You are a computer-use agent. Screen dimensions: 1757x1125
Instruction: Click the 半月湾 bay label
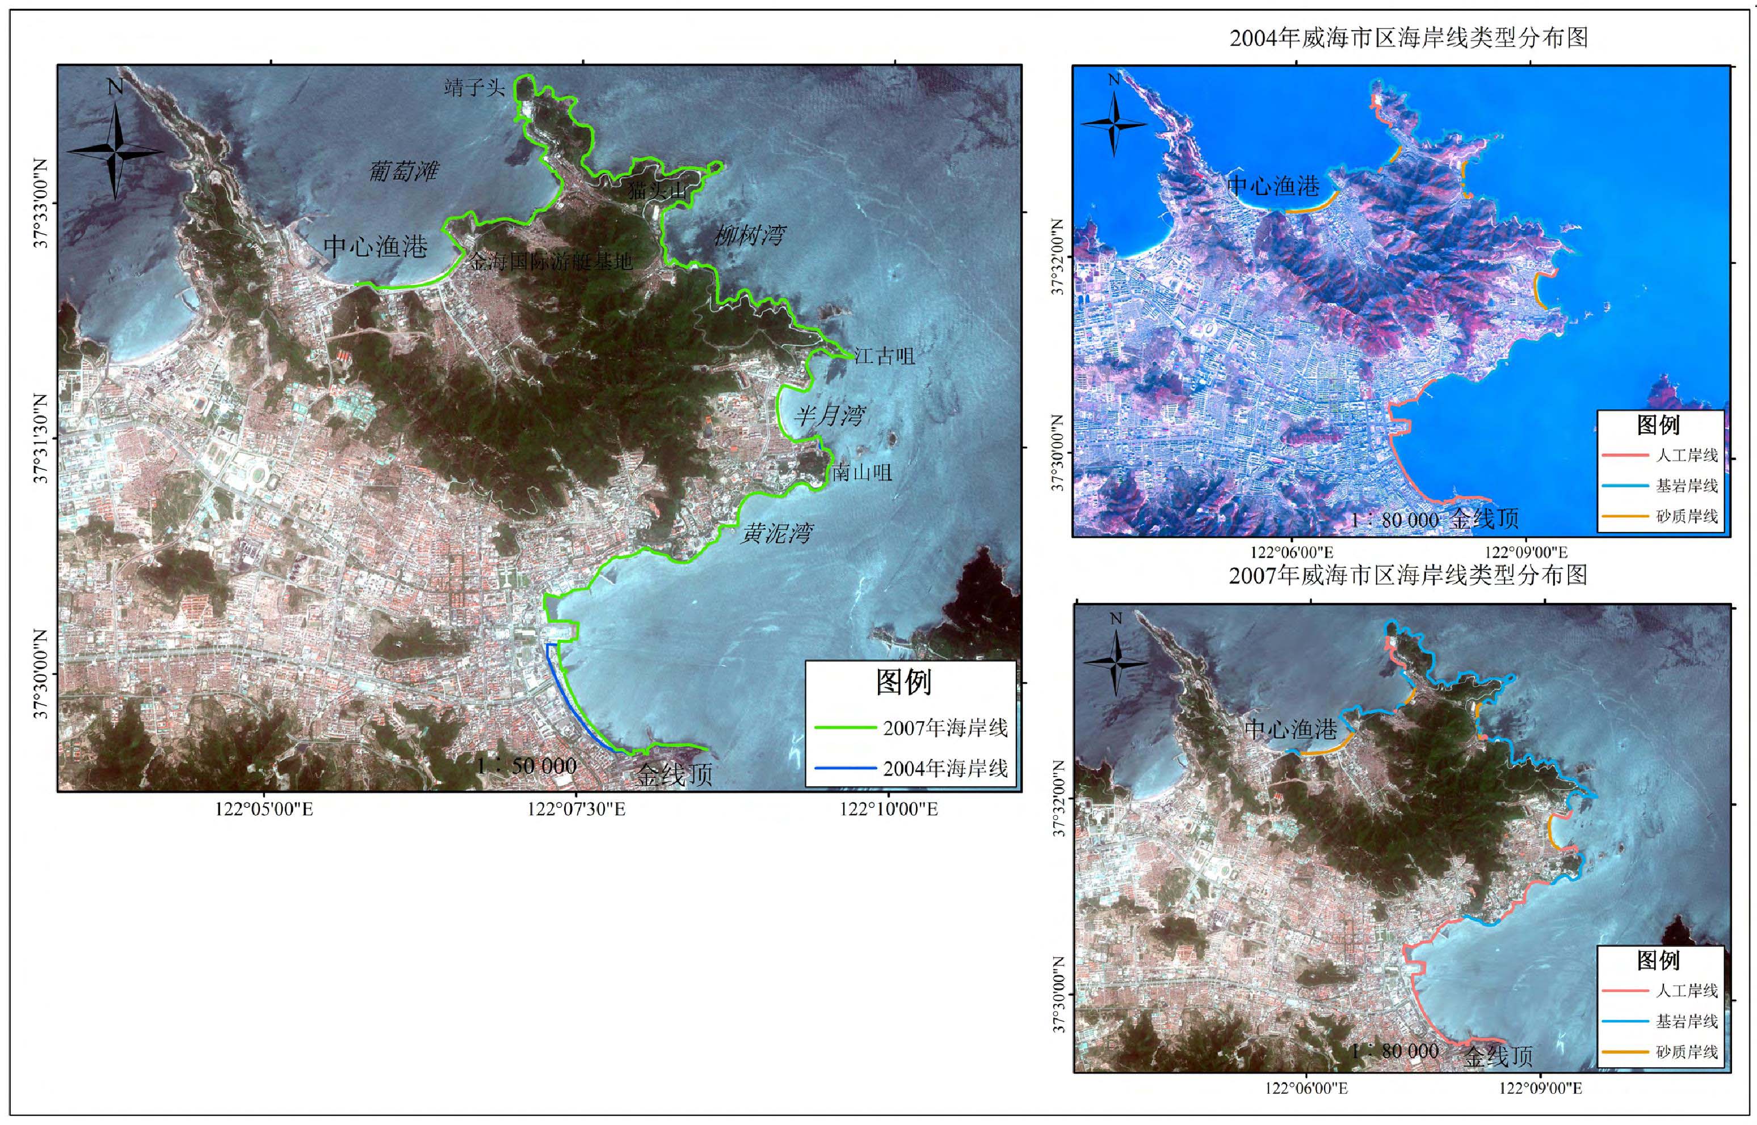829,416
